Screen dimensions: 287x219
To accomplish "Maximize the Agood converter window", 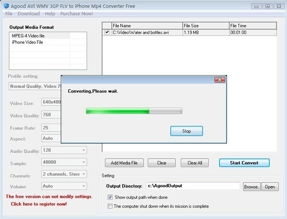I will pyautogui.click(x=267, y=6).
